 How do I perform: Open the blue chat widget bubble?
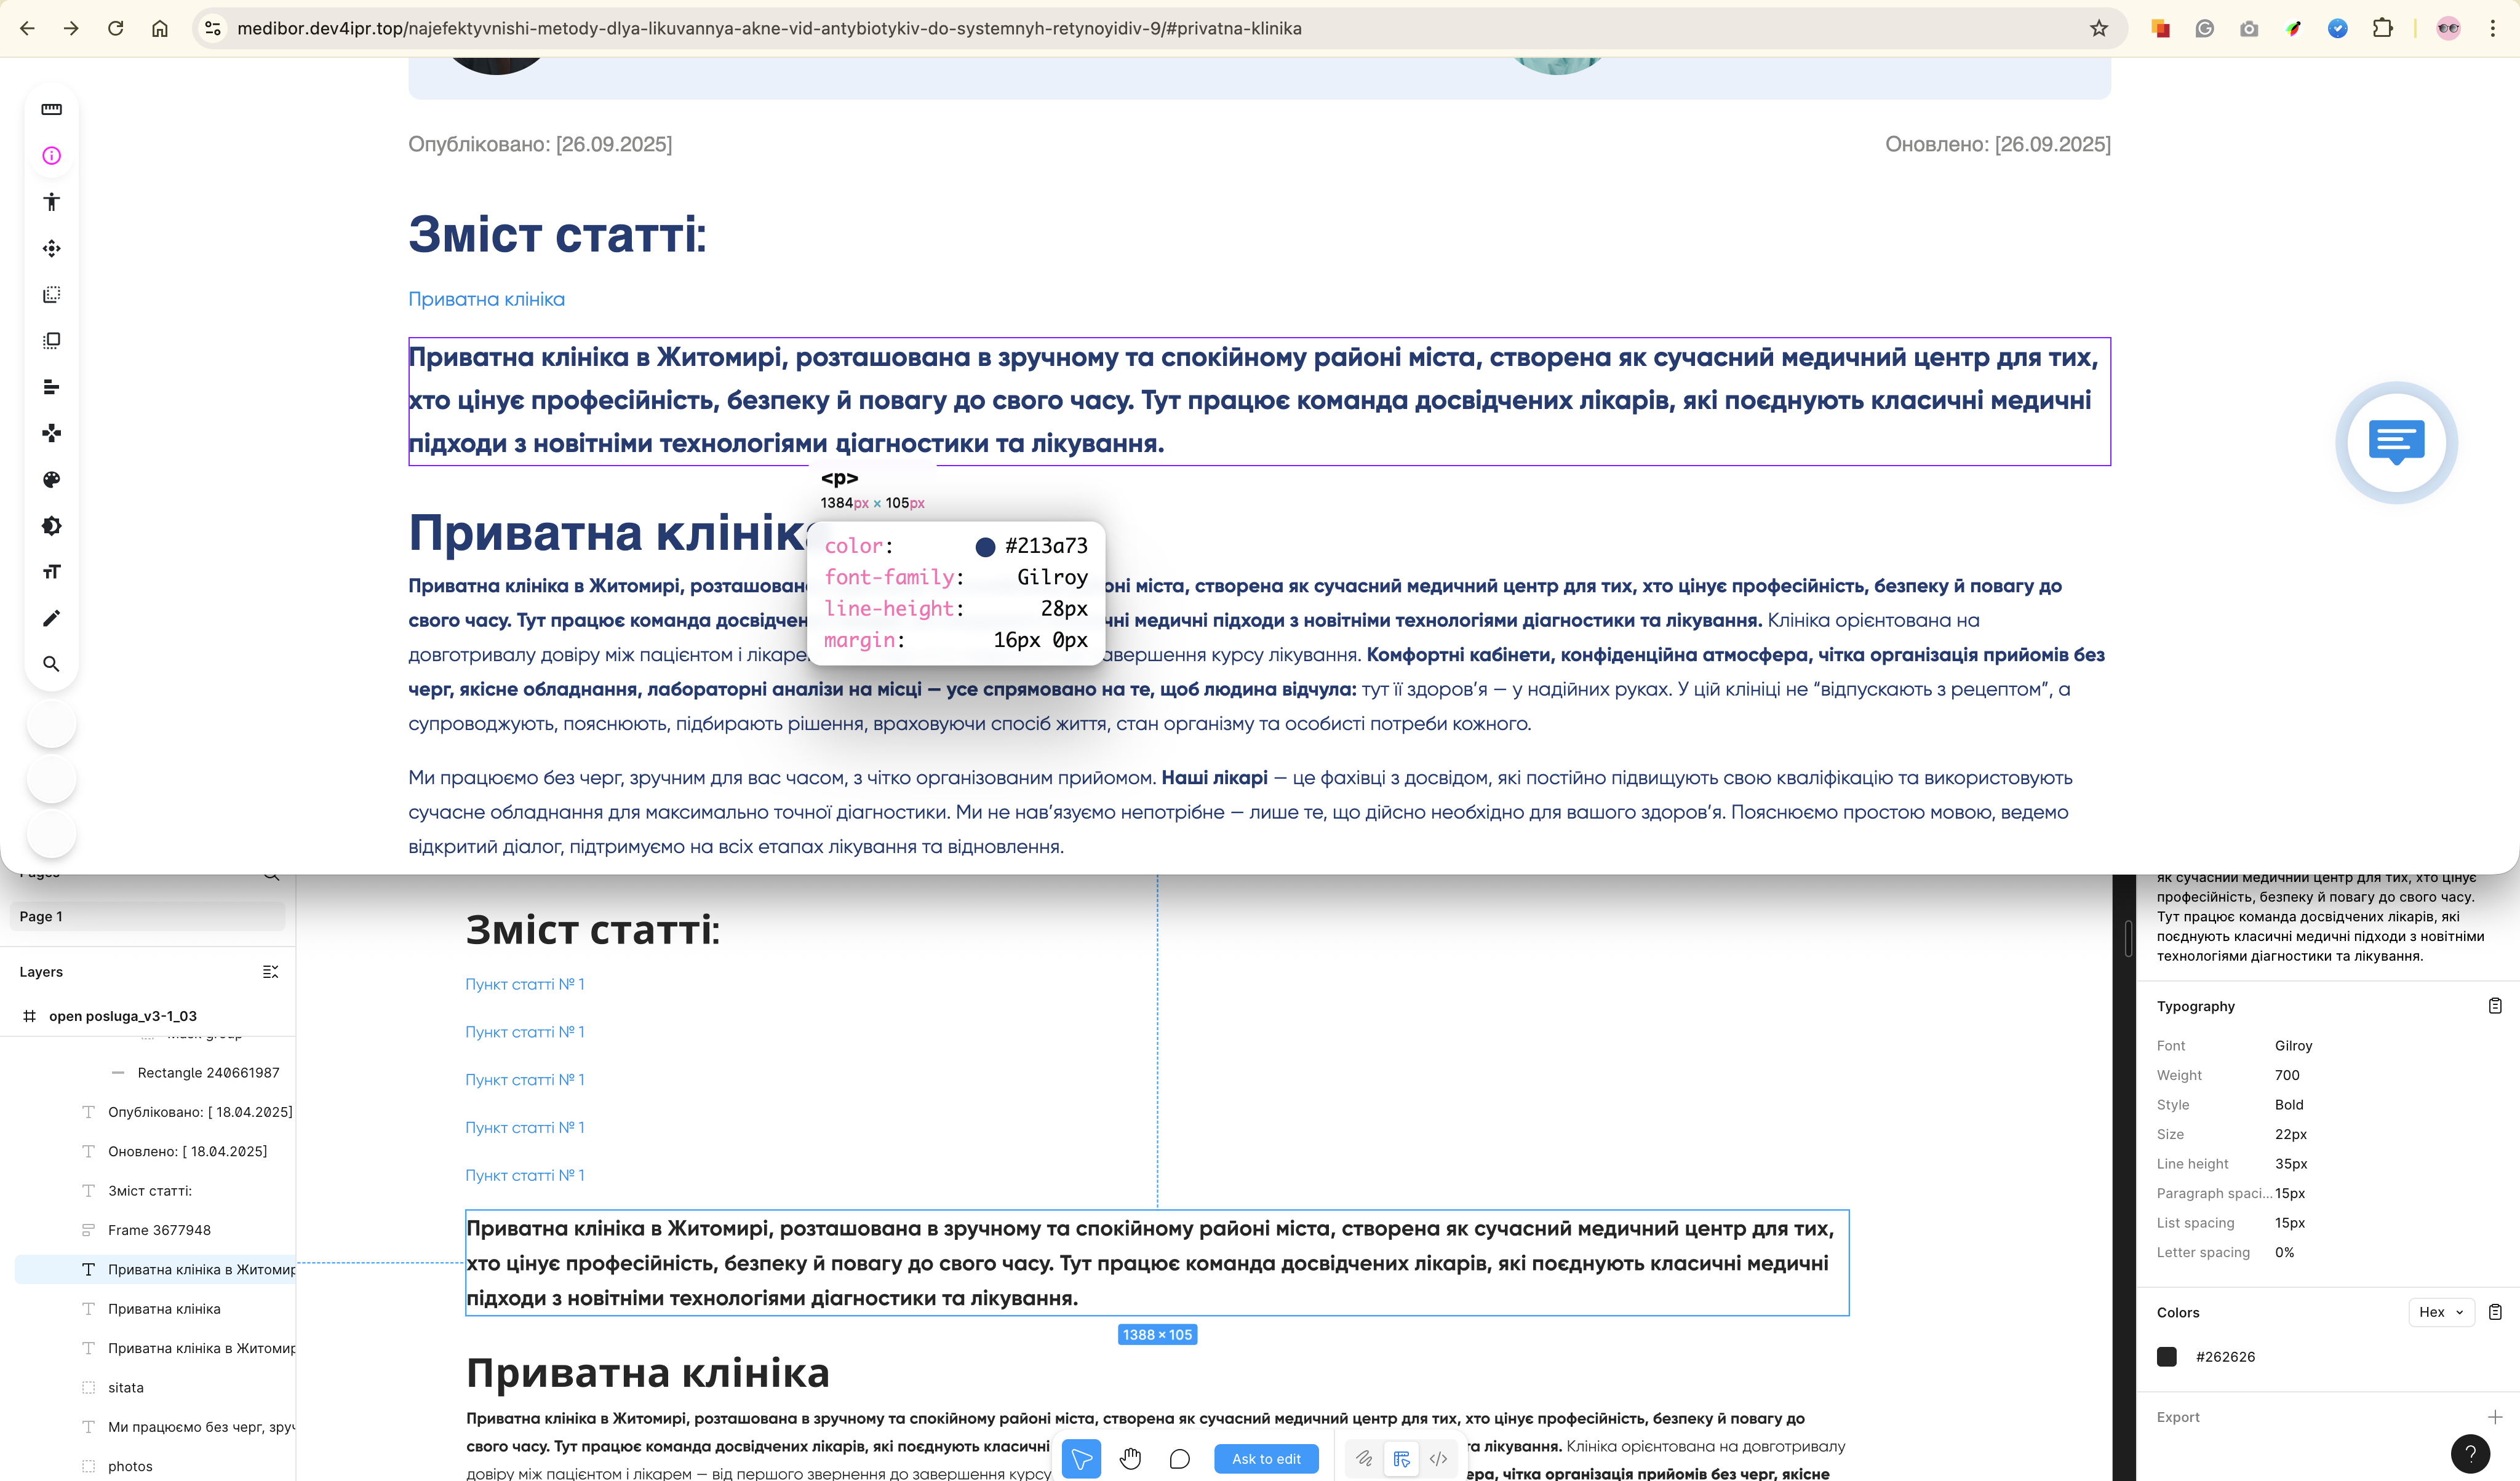point(2396,442)
